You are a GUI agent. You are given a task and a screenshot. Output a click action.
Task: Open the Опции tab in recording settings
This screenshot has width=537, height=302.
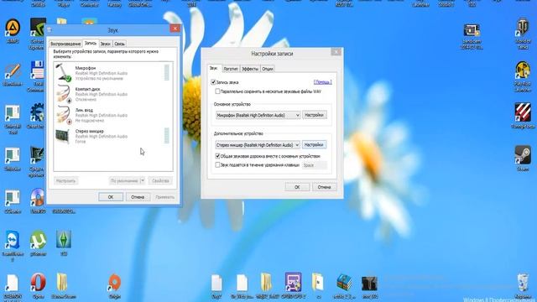[x=268, y=69]
